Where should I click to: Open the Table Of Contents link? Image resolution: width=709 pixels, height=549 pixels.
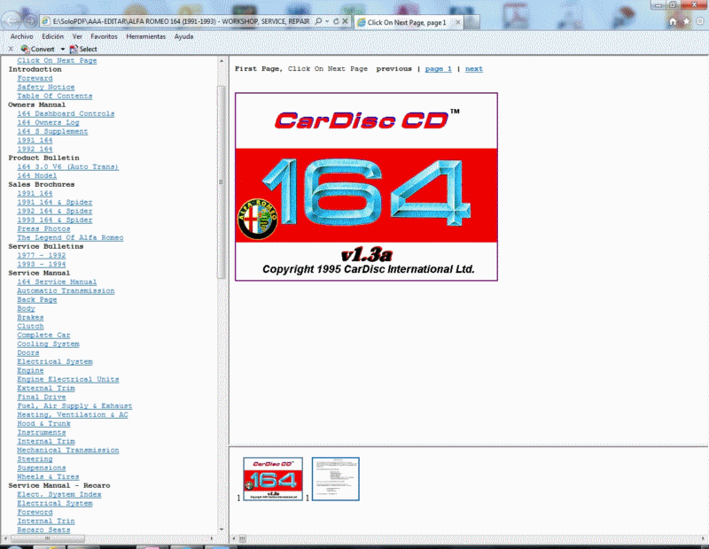pos(54,96)
